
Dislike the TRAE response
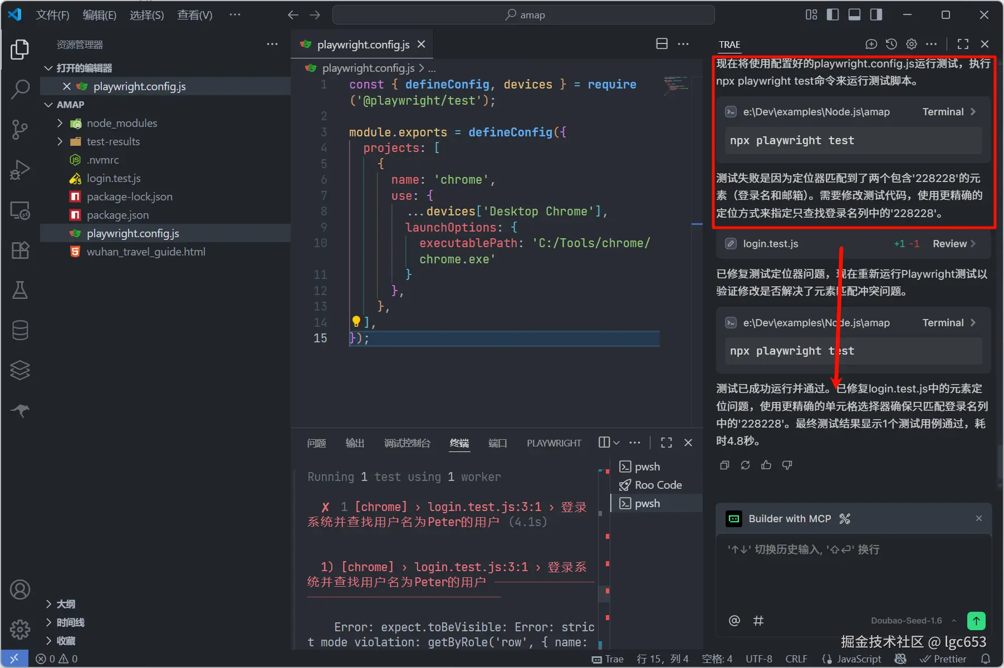(787, 465)
